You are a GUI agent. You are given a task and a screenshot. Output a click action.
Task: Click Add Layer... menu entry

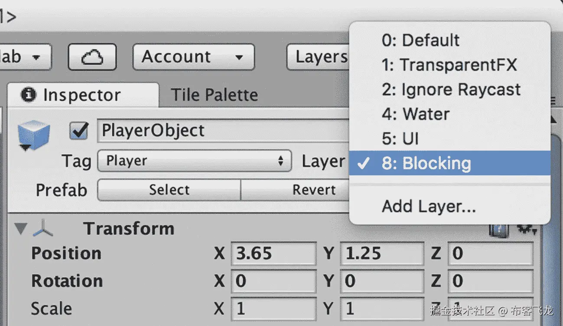click(x=429, y=207)
